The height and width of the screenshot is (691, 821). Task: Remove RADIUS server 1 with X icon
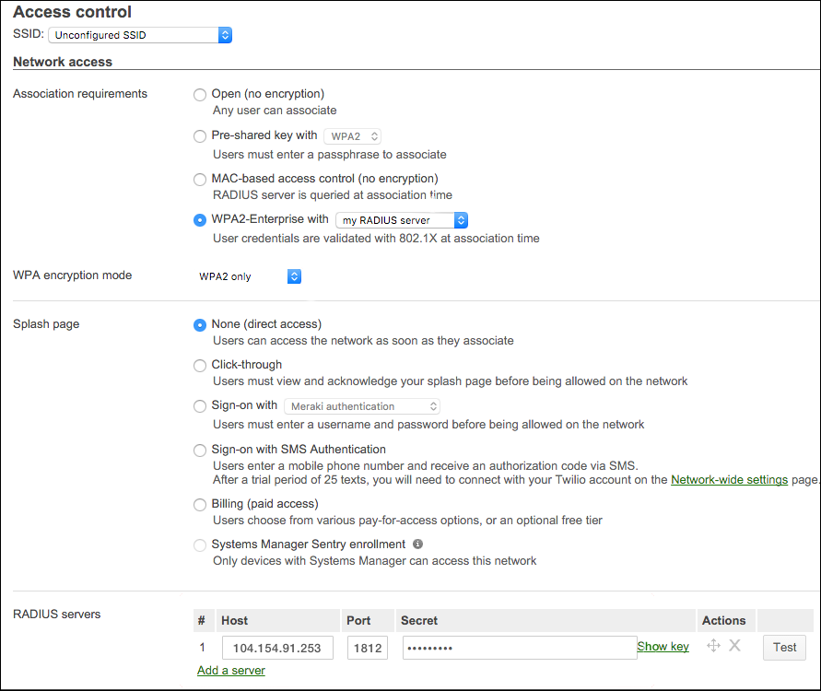click(x=734, y=646)
